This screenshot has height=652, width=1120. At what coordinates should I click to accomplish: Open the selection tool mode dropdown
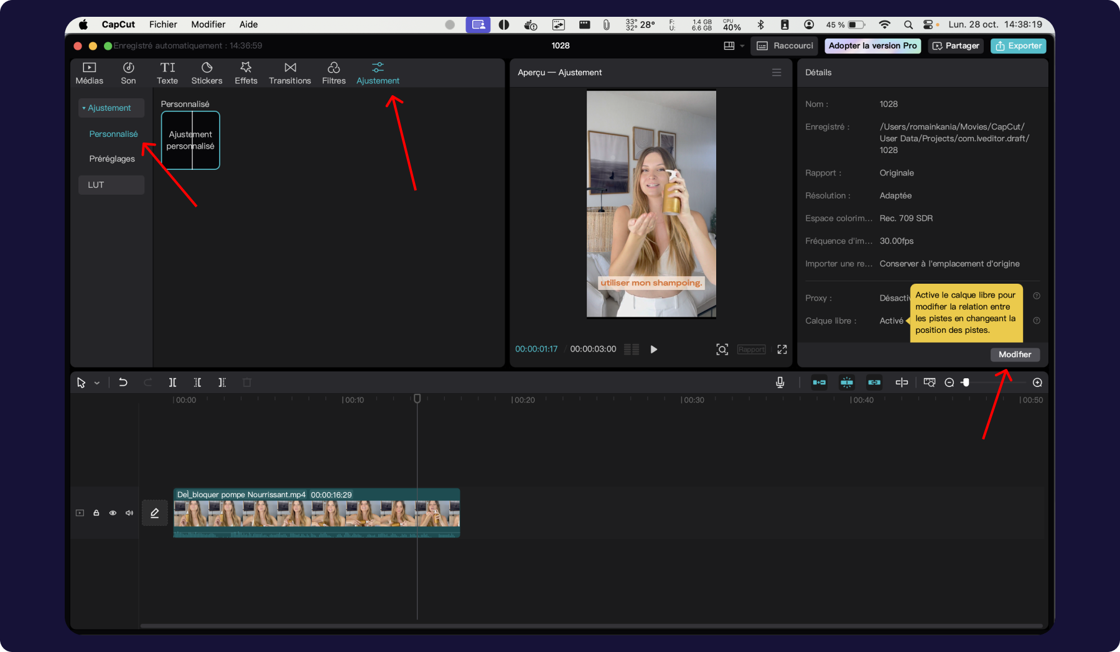pyautogui.click(x=97, y=383)
